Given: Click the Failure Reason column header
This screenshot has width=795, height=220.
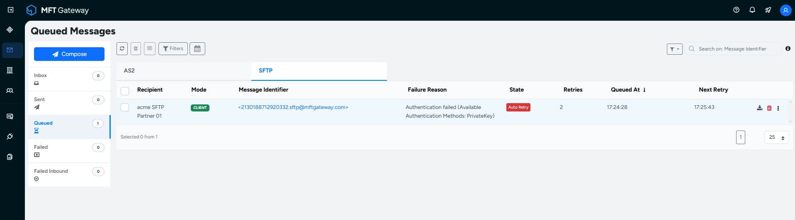Looking at the screenshot, I should click(x=427, y=89).
